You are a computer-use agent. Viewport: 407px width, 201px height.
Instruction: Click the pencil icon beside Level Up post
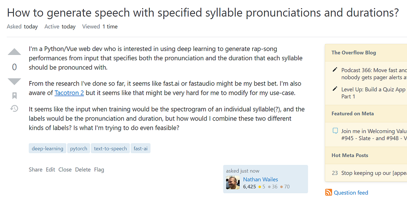335,89
